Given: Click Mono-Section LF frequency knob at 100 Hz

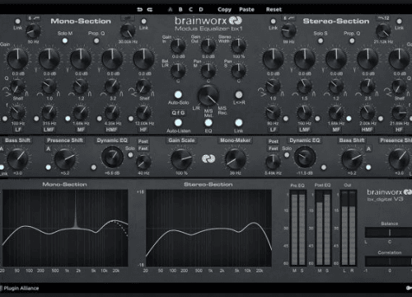Looking at the screenshot, I should pyautogui.click(x=18, y=112).
